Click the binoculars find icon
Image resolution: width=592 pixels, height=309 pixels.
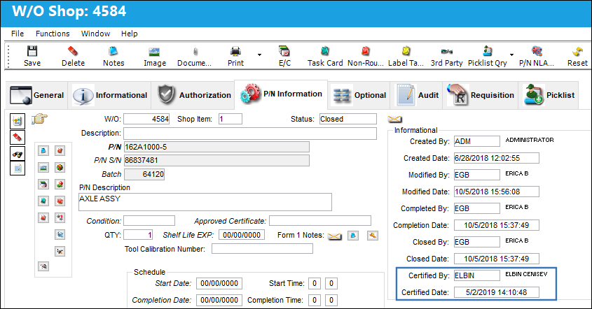tap(18, 153)
